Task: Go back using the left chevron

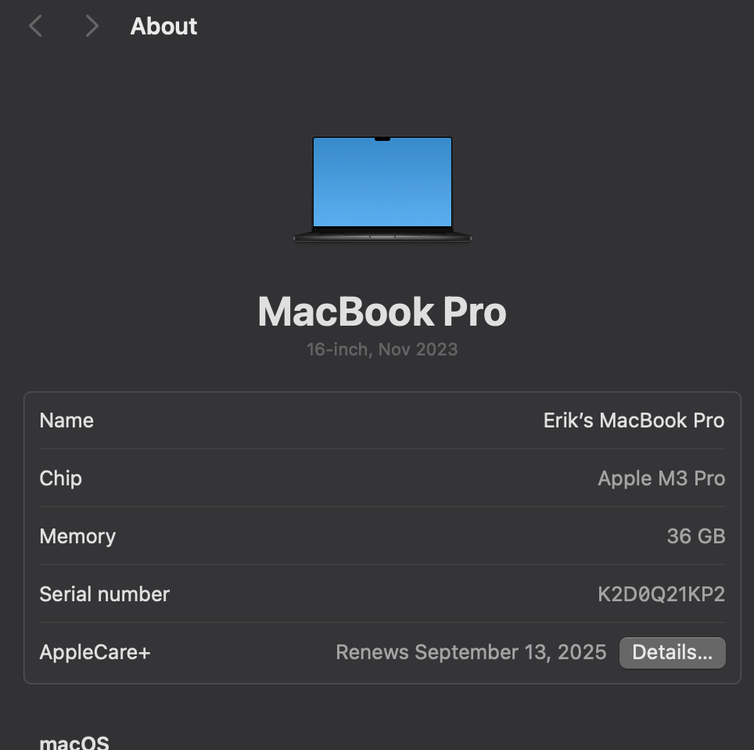Action: coord(35,27)
